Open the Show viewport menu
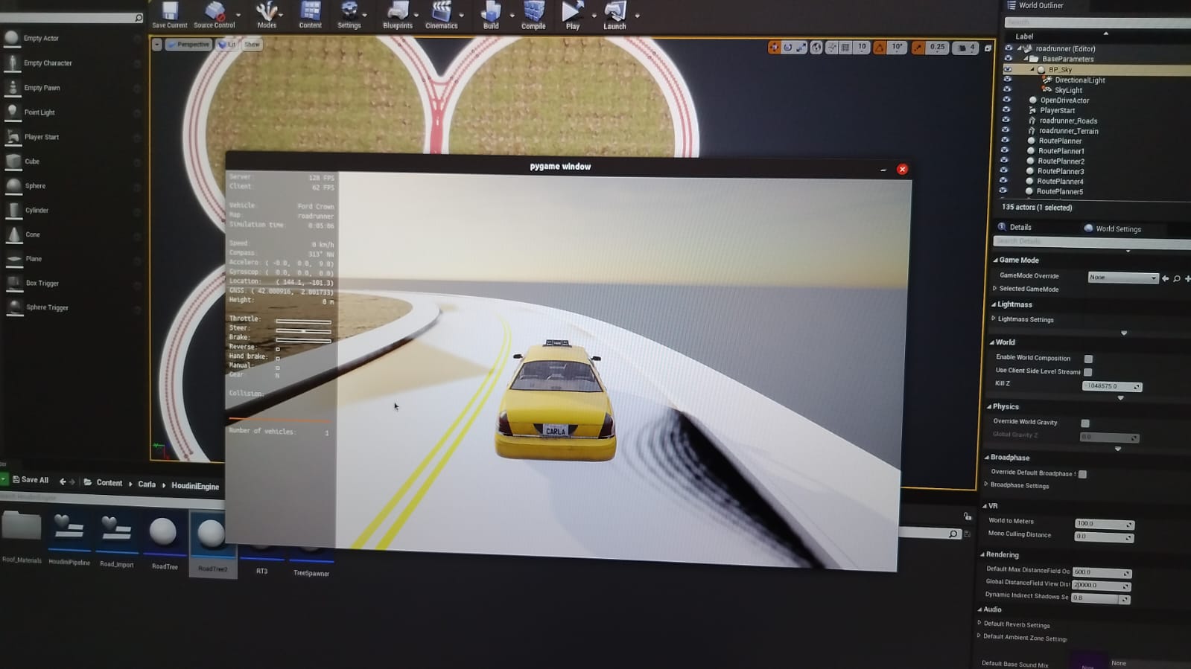The width and height of the screenshot is (1191, 669). pyautogui.click(x=252, y=45)
